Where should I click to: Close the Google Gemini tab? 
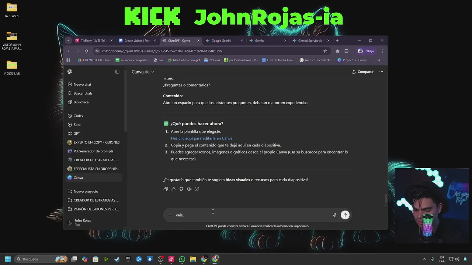pos(242,40)
